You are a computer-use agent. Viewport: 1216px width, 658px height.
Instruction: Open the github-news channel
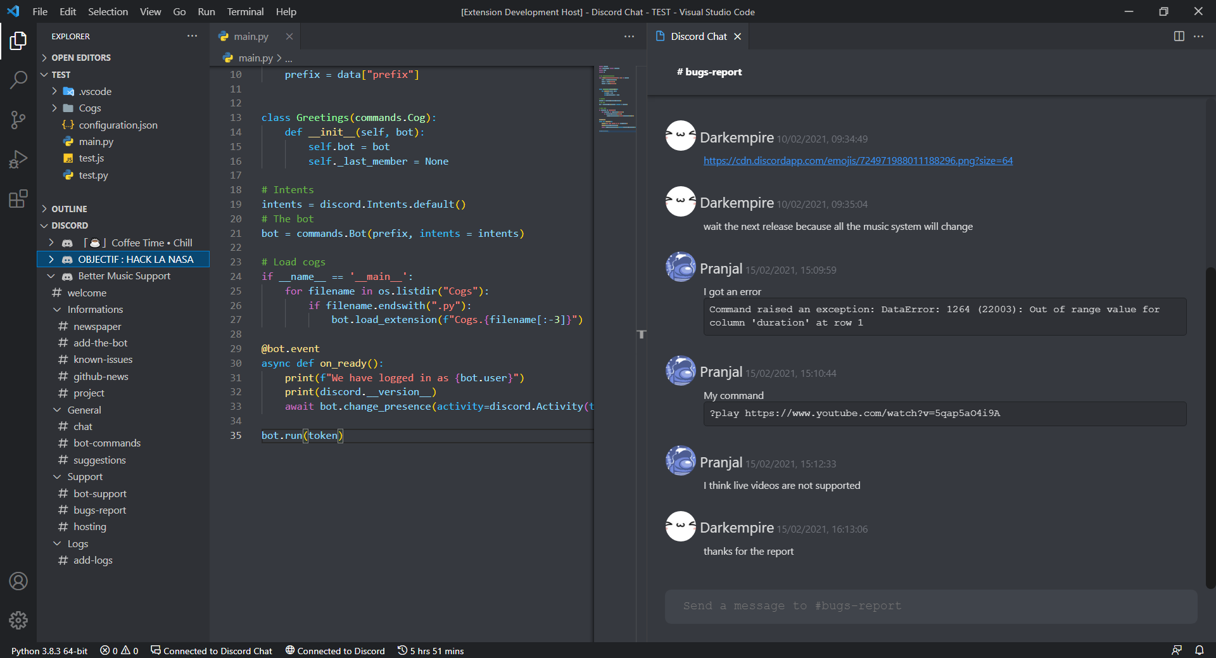(x=101, y=377)
